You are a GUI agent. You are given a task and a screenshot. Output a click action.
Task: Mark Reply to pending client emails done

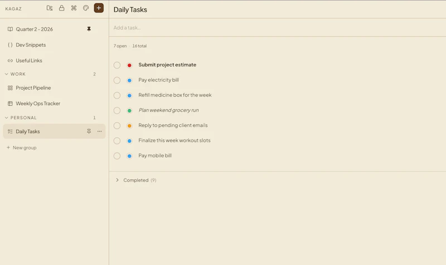(117, 126)
